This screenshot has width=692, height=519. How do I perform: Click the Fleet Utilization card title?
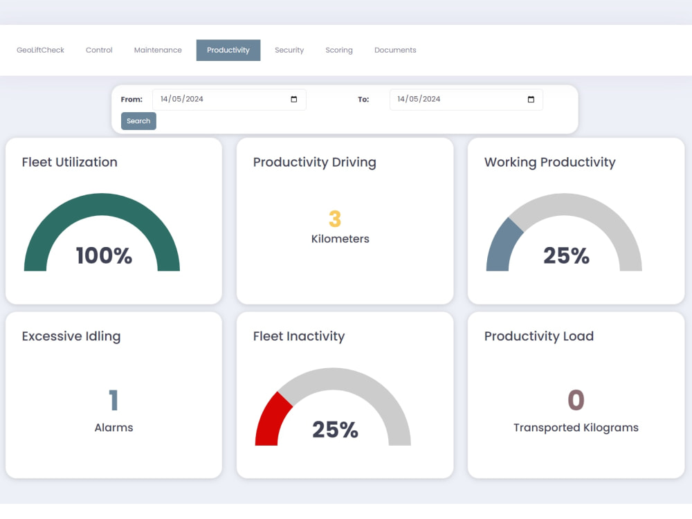pyautogui.click(x=70, y=162)
